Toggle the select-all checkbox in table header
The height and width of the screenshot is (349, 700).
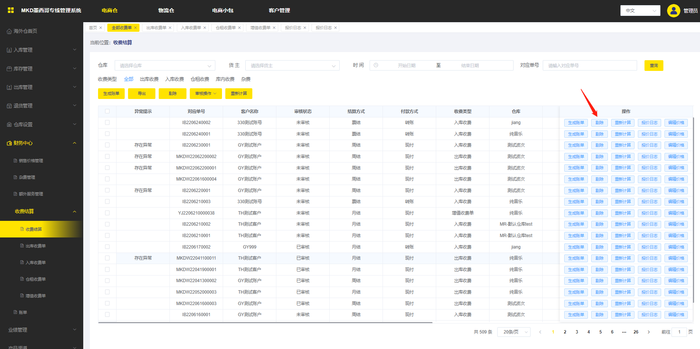point(107,111)
